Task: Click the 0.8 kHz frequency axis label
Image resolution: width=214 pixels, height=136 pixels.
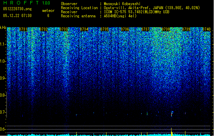Action: pos(3,95)
